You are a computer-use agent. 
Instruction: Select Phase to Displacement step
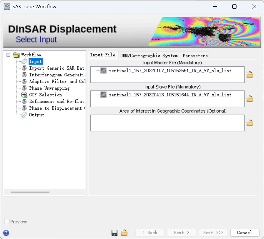[x=57, y=108]
